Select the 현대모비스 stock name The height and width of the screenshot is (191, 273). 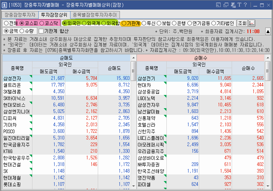(14, 105)
